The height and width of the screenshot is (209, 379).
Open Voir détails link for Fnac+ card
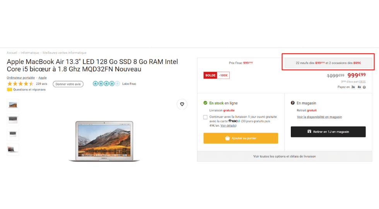[x=228, y=125]
